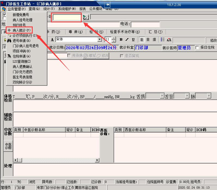Viewport: 217px width, 190px height.
Task: Switch to the 检查手术治疗等(6) tab
Action: click(x=125, y=32)
